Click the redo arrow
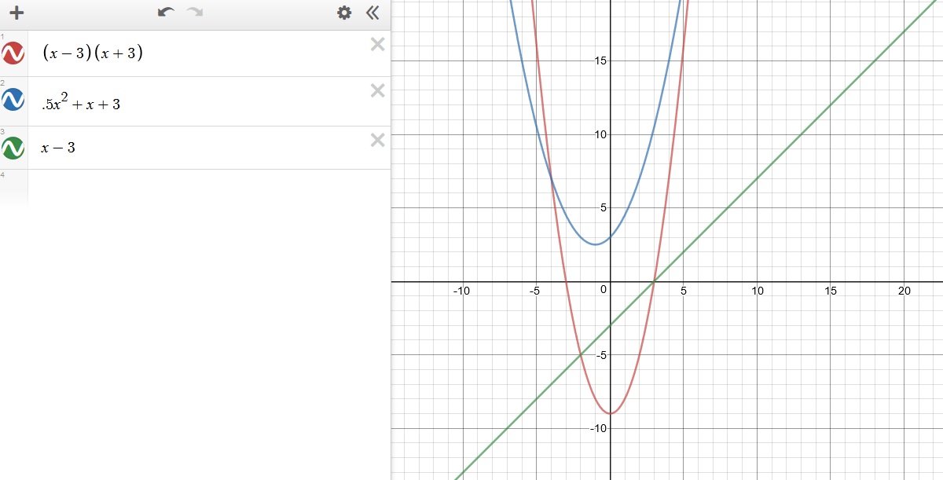Screen dimensions: 943x480 pos(194,13)
